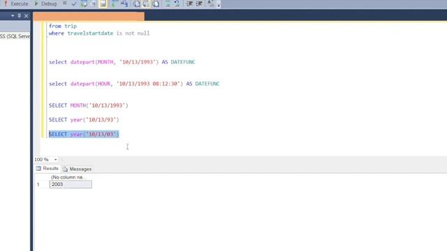Display Estimated Execution Plan icon
This screenshot has width=447, height=251.
(84, 3)
